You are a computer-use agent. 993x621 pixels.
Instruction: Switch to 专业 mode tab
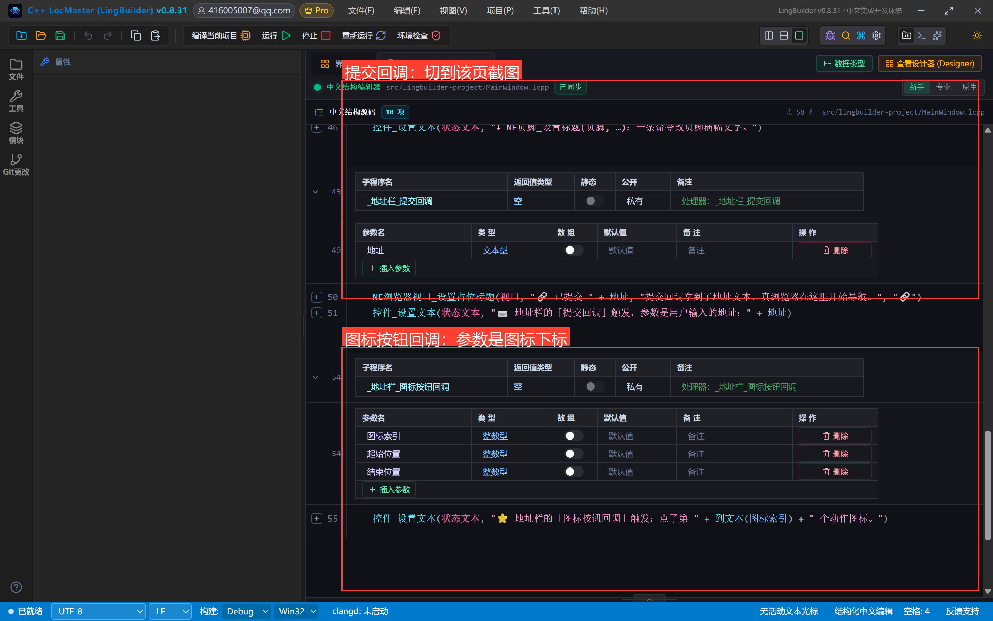pyautogui.click(x=943, y=87)
